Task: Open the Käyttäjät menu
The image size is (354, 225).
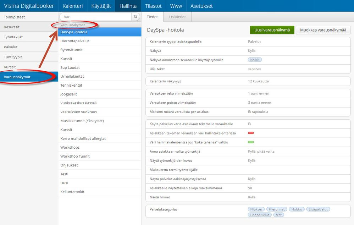Action: tap(101, 6)
